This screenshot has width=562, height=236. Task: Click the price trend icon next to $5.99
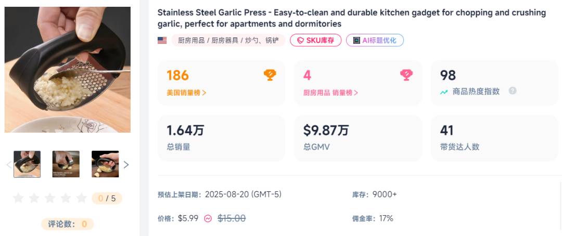tap(208, 219)
